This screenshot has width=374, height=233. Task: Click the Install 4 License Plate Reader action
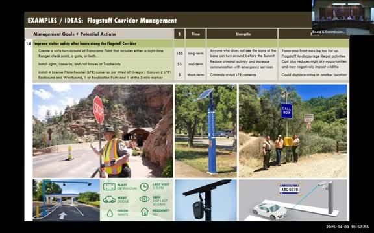(105, 74)
